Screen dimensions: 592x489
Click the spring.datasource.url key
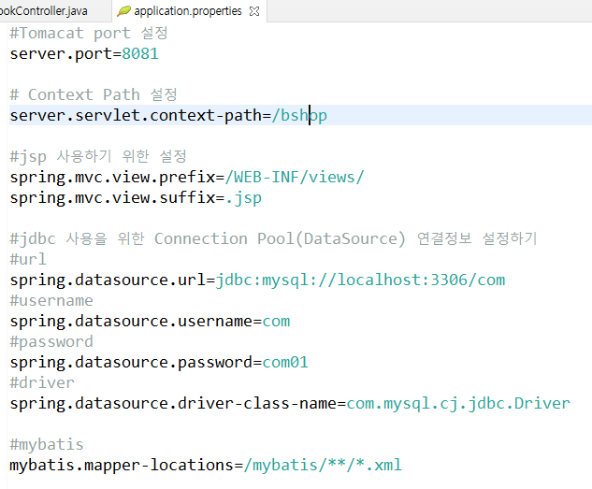[x=108, y=280]
